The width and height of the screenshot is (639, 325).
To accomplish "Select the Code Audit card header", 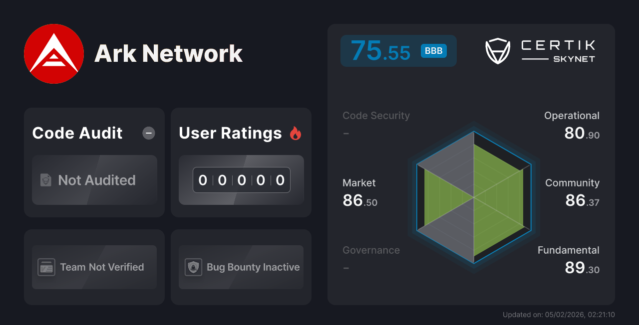I will pos(77,133).
